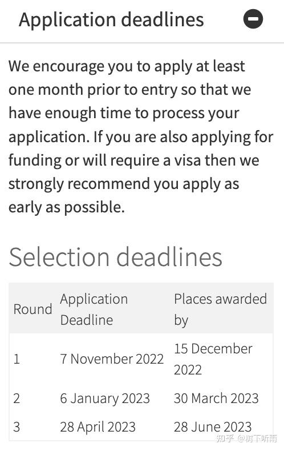Collapse the Application deadlines section with minus icon
The height and width of the screenshot is (451, 284).
click(253, 19)
